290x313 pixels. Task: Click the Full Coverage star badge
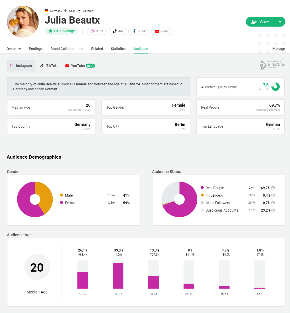click(x=62, y=31)
